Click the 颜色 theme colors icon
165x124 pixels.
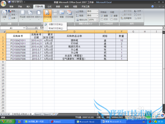tap(10, 11)
